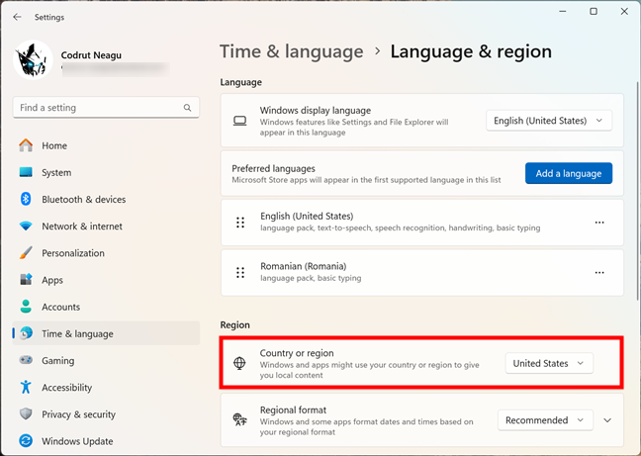Maximize the Settings window
Screen dimensions: 641x456
point(594,12)
